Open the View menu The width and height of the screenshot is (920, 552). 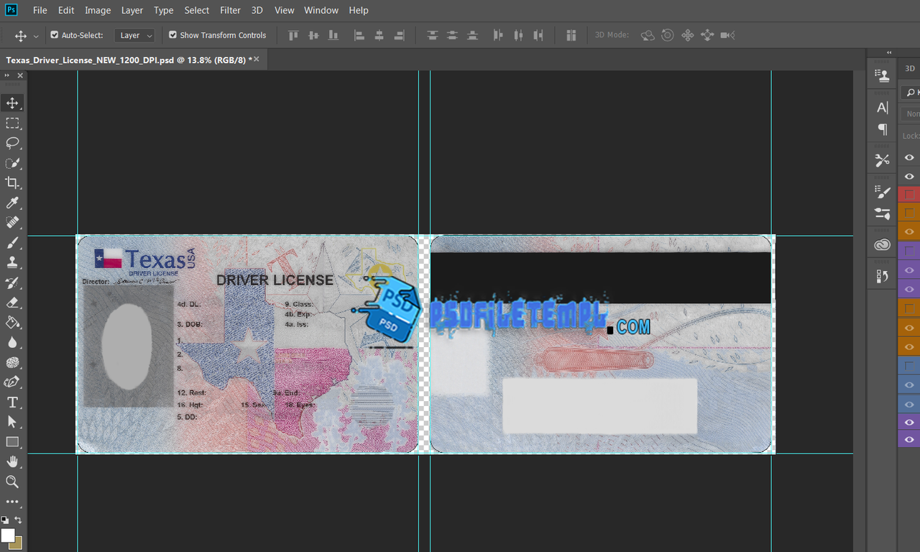[x=285, y=10]
